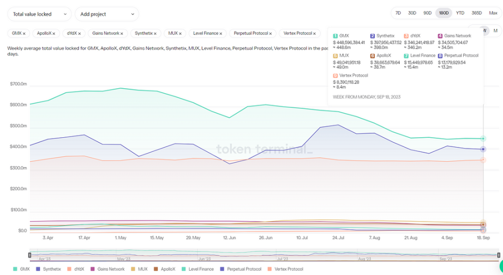Click Jun '23 in the range navigator
Screen dimensions: 503x275
click(x=205, y=259)
